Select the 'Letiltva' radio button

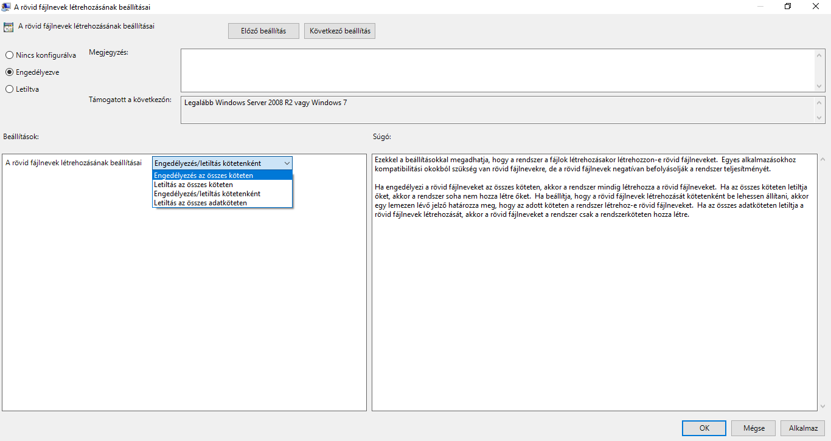[x=9, y=89]
